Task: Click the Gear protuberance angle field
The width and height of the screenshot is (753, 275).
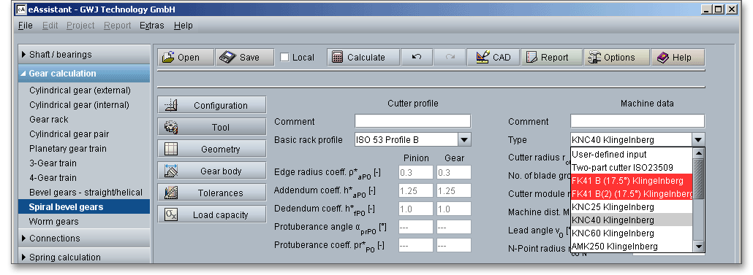Action: coord(454,227)
